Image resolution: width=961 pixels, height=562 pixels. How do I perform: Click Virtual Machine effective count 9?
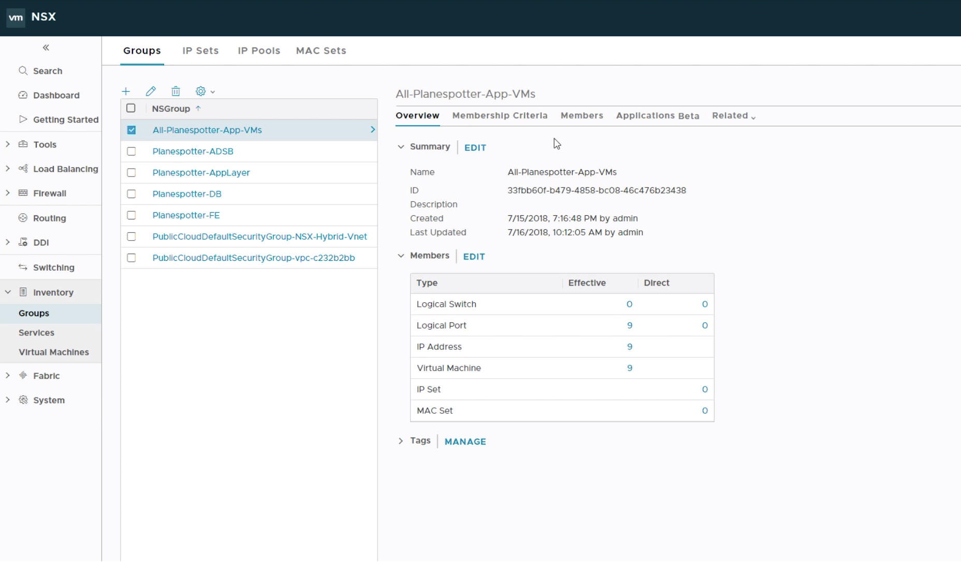tap(630, 368)
